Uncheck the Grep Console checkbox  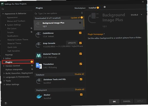[80, 43]
